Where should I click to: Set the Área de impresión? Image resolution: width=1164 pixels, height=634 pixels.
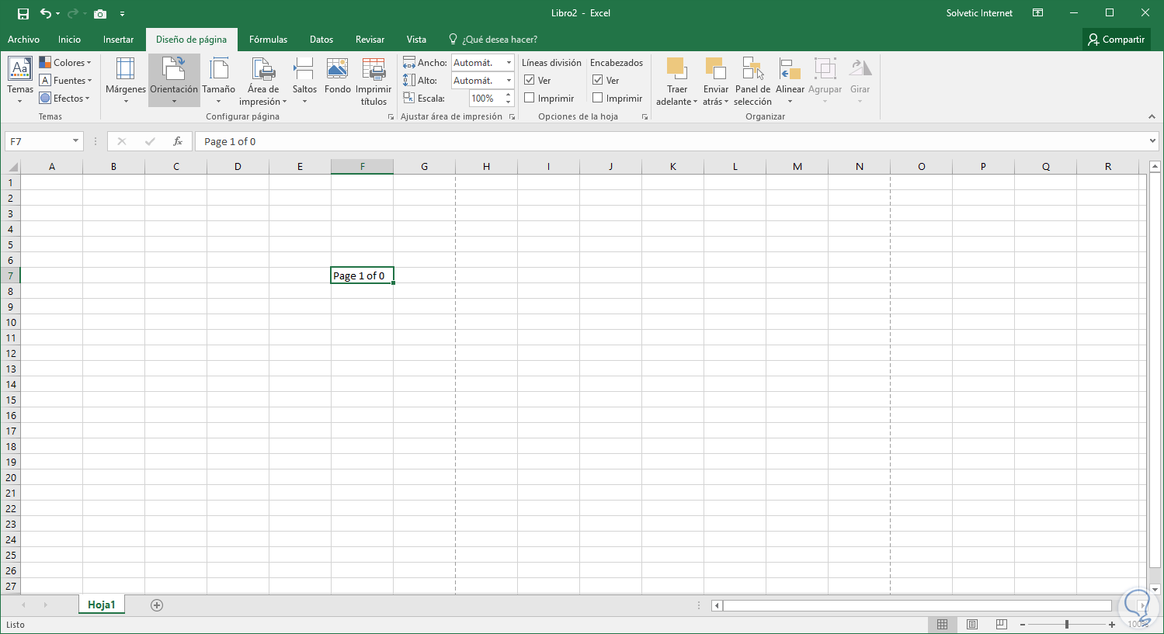[x=263, y=81]
